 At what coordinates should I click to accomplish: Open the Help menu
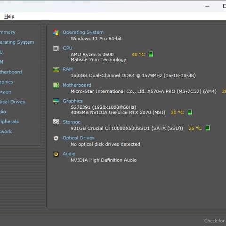coord(9,16)
